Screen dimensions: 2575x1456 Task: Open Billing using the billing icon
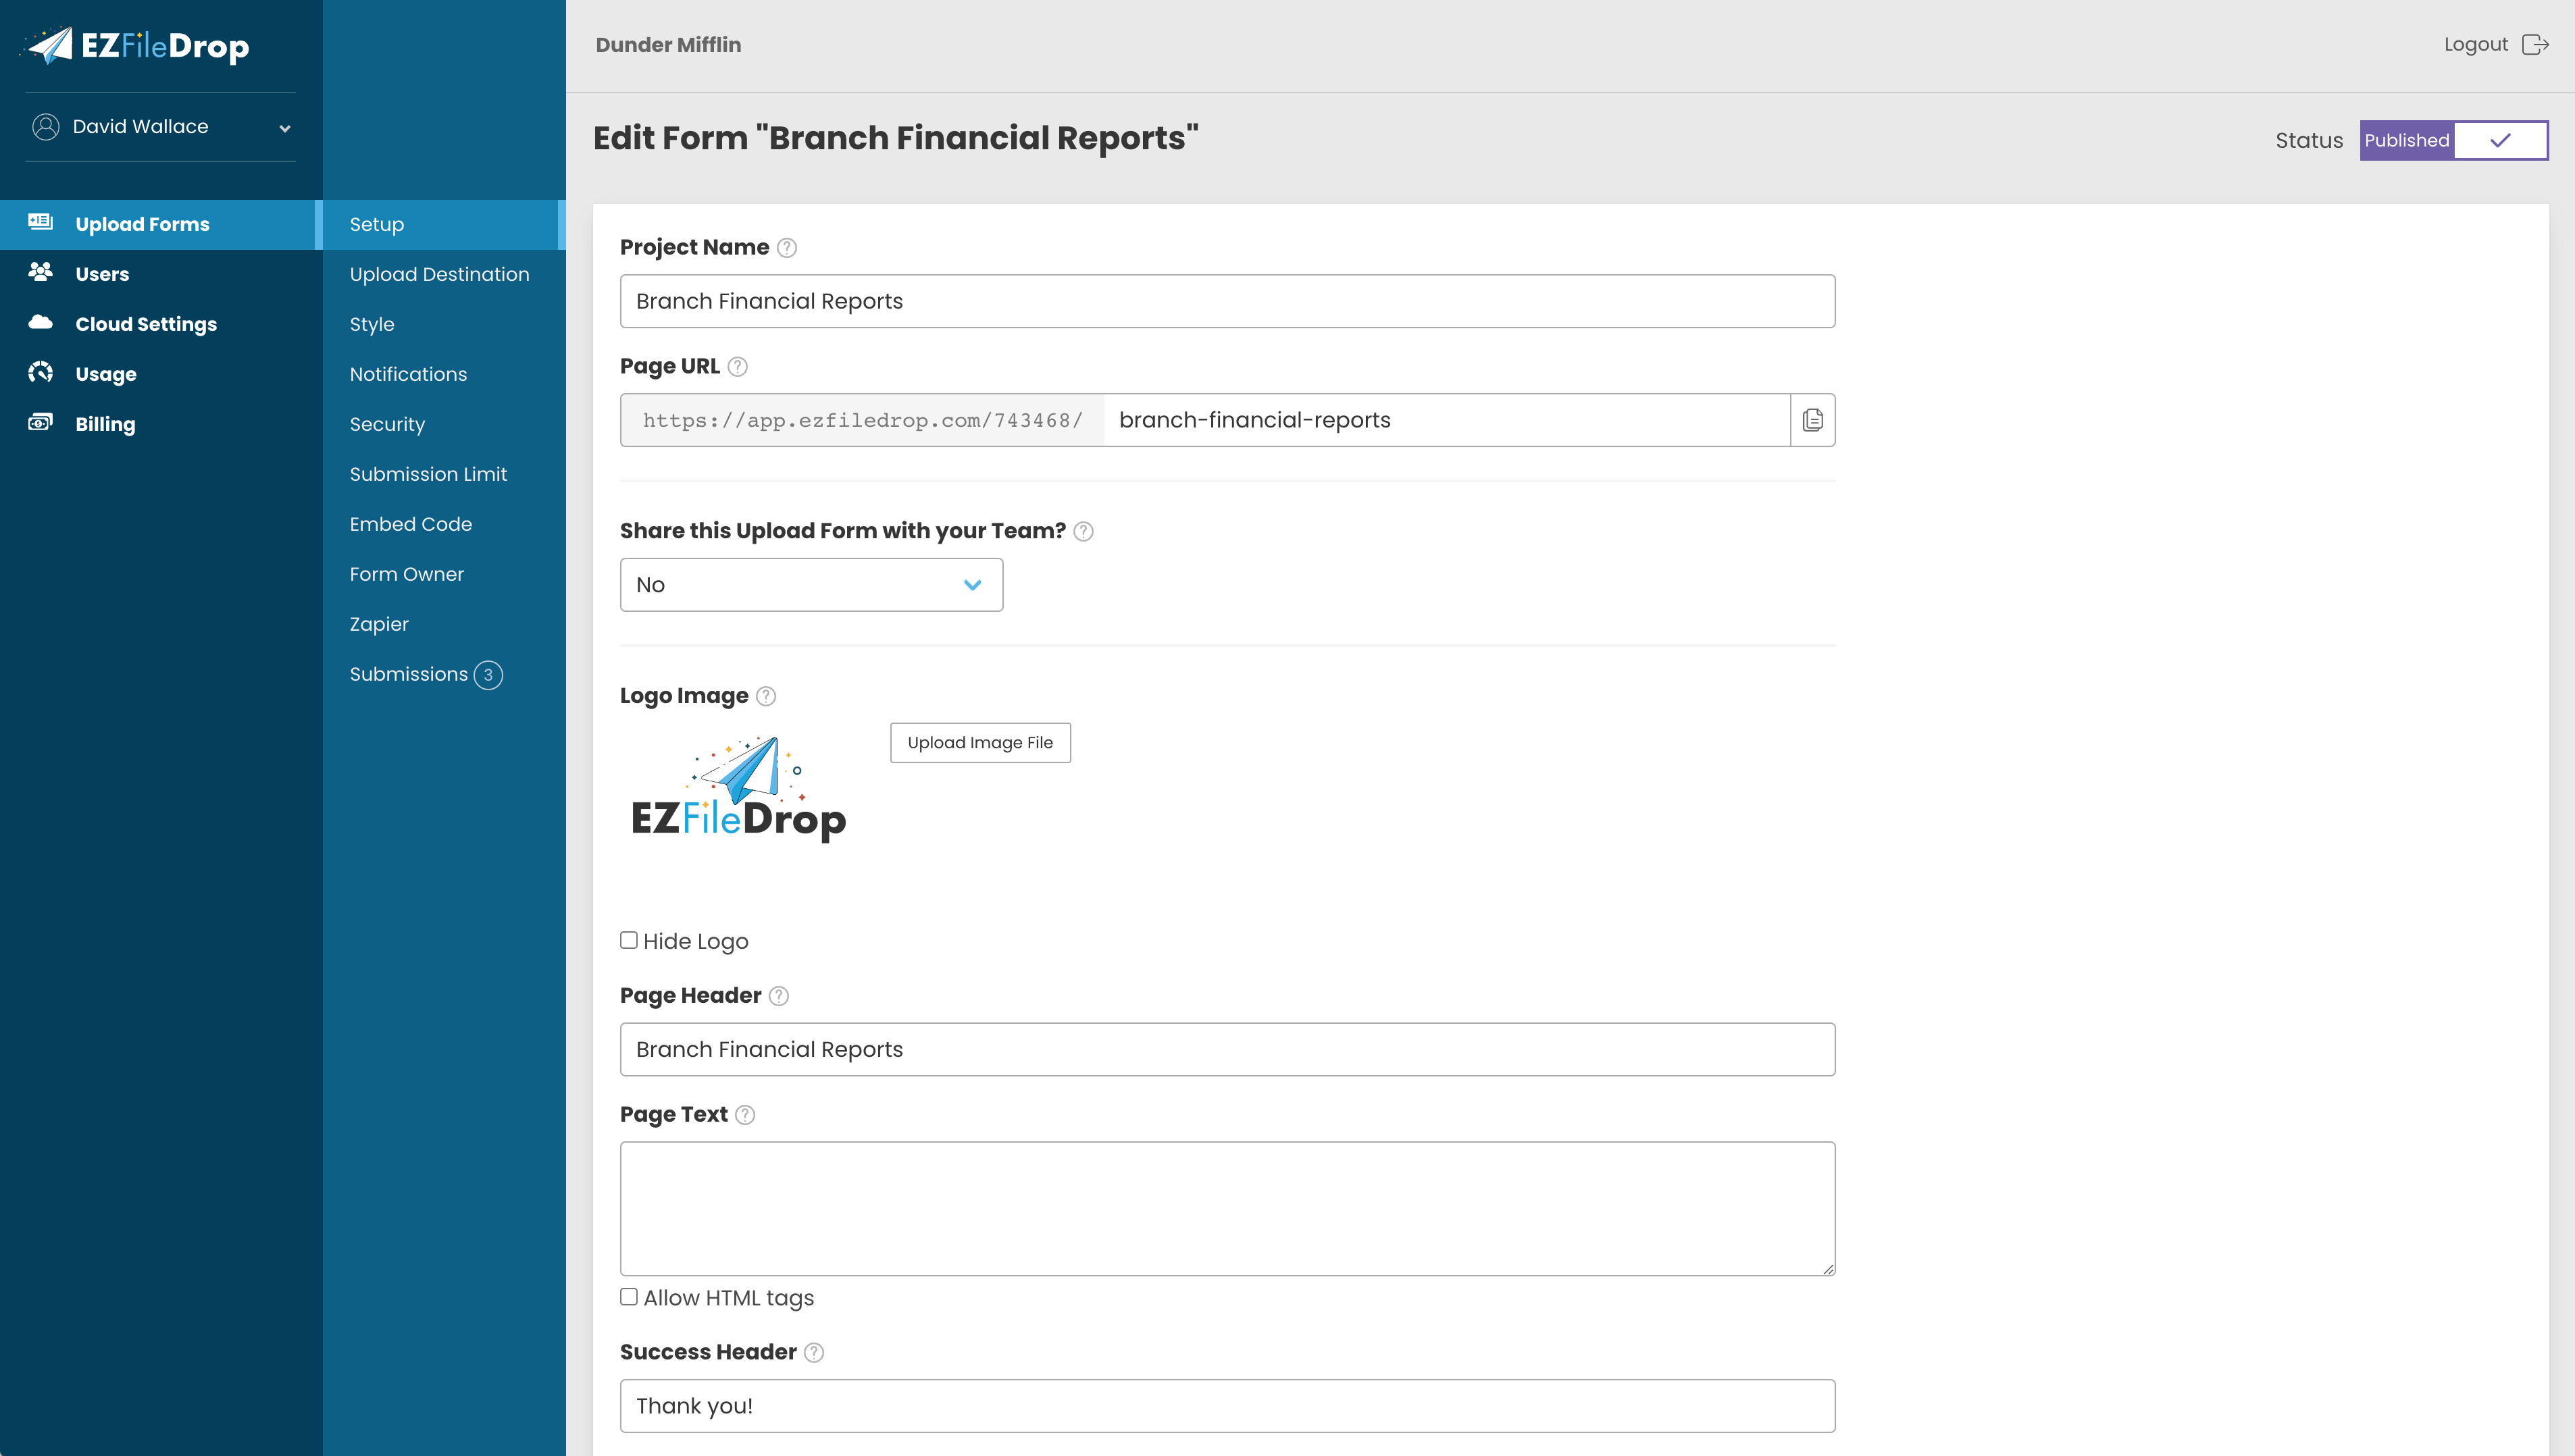(x=39, y=422)
